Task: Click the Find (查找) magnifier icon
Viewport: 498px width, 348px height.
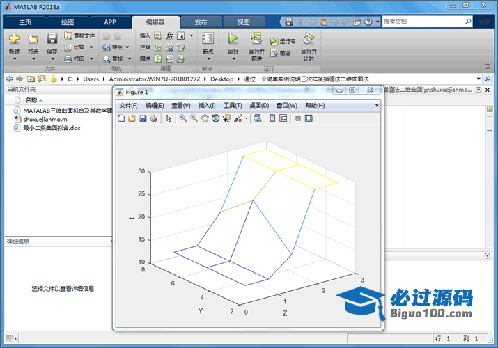Action: tap(107, 58)
